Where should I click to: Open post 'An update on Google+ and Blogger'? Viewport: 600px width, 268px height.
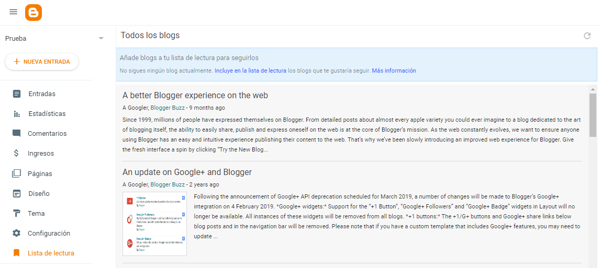pyautogui.click(x=187, y=172)
